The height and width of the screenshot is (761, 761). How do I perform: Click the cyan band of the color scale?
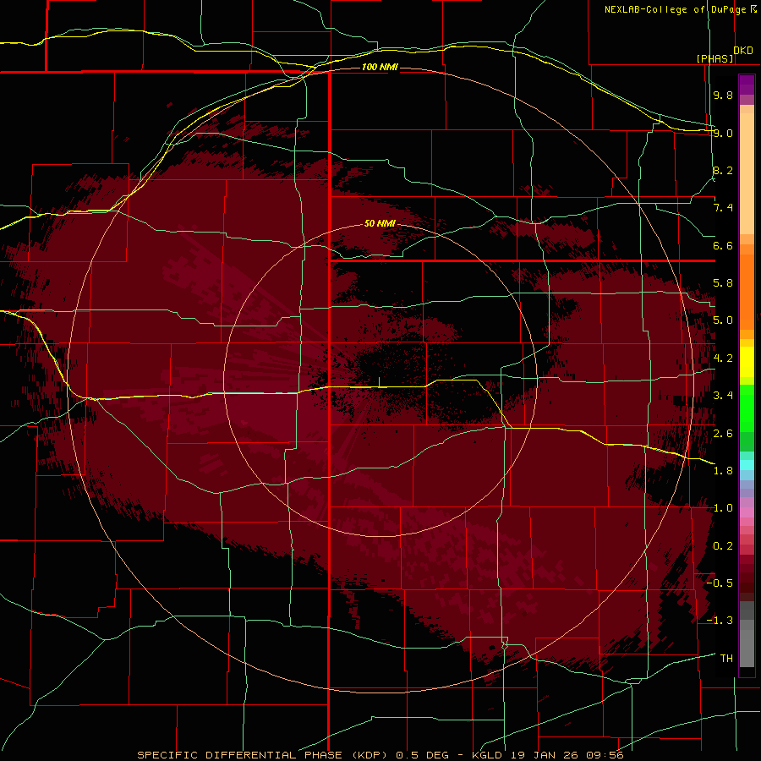747,465
